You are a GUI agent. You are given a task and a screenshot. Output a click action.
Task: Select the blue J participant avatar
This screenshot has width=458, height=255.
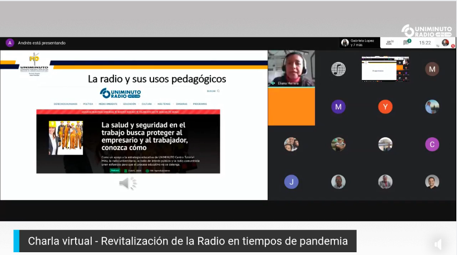click(291, 182)
